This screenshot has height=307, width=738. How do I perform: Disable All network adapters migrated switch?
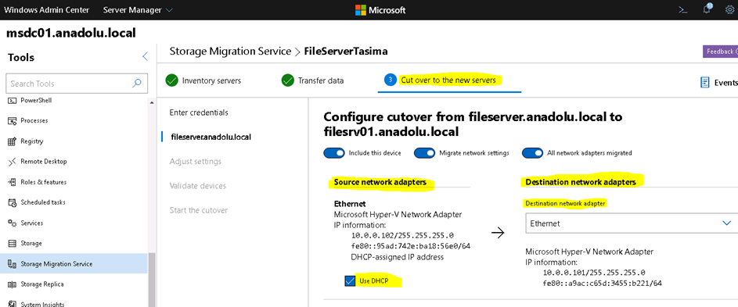tap(532, 153)
